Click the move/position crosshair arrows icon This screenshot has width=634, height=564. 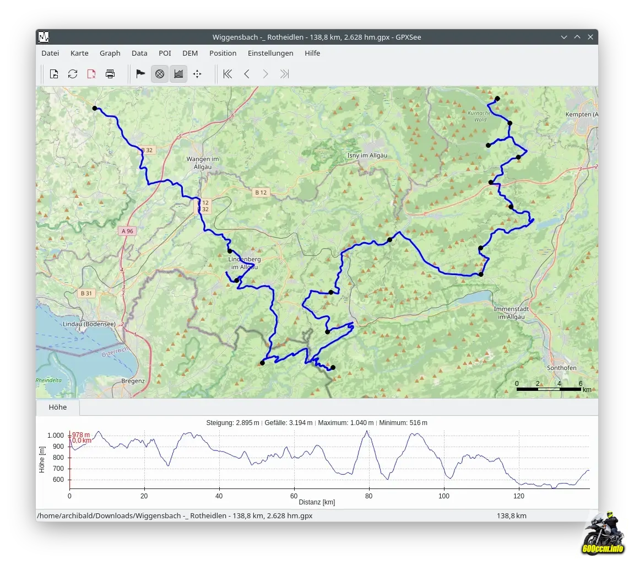click(x=197, y=74)
